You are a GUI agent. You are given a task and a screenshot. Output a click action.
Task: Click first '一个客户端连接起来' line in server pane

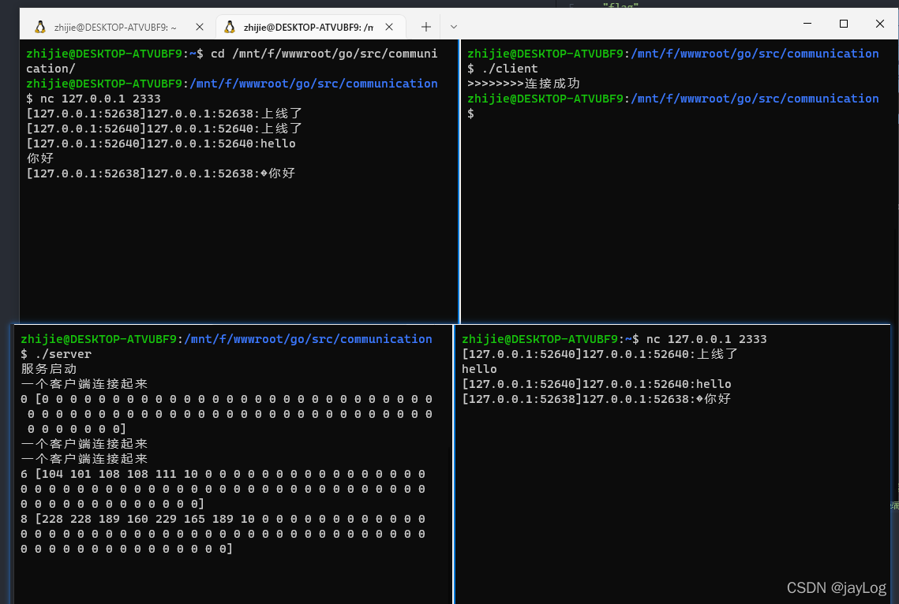click(x=84, y=383)
